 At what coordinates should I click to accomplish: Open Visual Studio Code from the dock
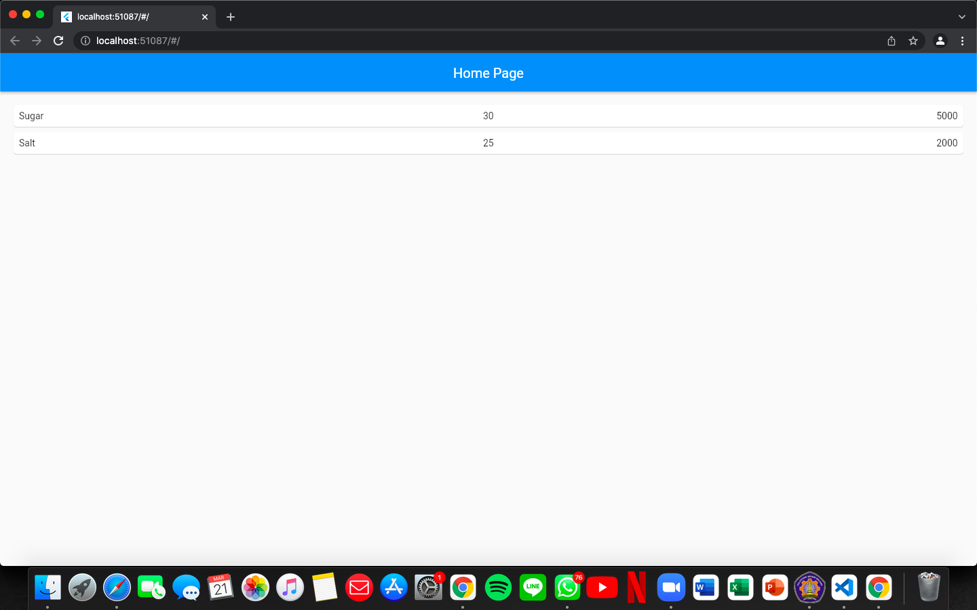pos(844,587)
